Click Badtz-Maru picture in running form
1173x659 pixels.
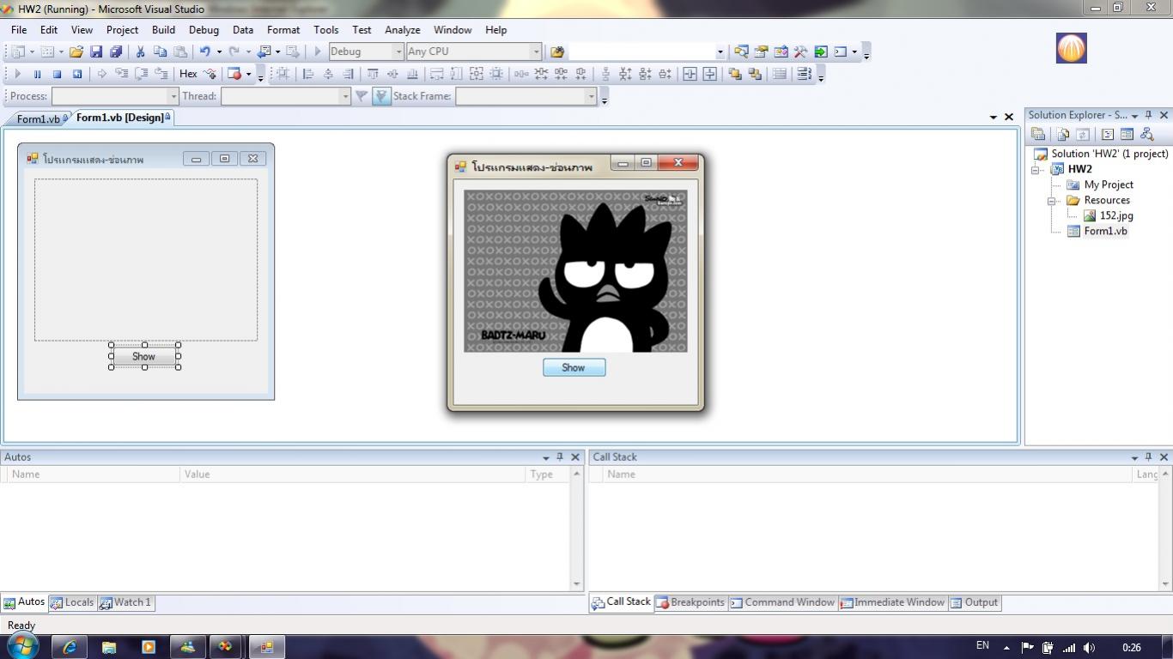click(575, 271)
